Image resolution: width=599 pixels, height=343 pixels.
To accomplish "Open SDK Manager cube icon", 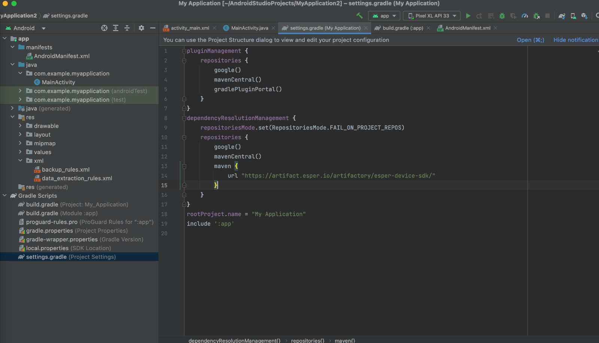I will point(584,16).
